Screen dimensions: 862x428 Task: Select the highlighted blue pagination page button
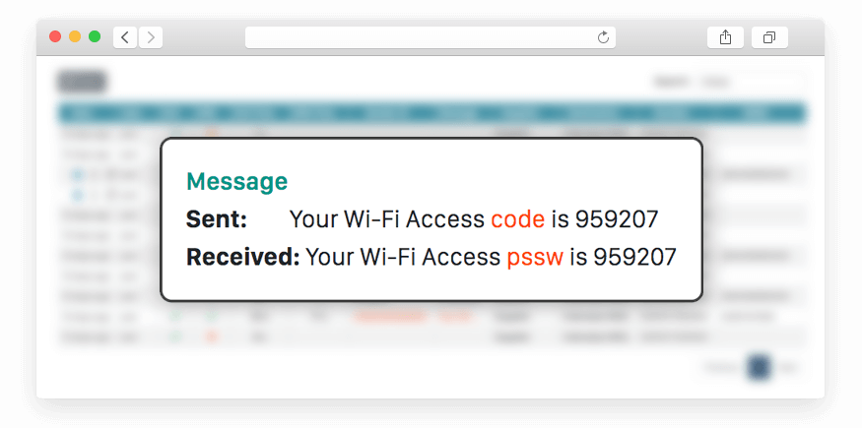point(760,367)
